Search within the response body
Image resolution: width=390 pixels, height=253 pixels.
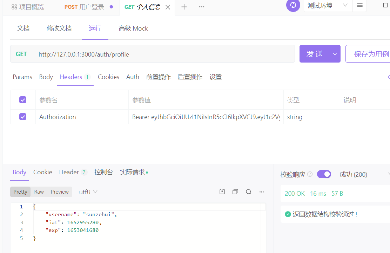click(x=249, y=192)
